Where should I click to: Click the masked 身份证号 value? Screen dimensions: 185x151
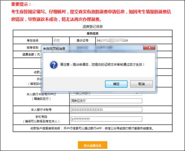tap(112, 40)
